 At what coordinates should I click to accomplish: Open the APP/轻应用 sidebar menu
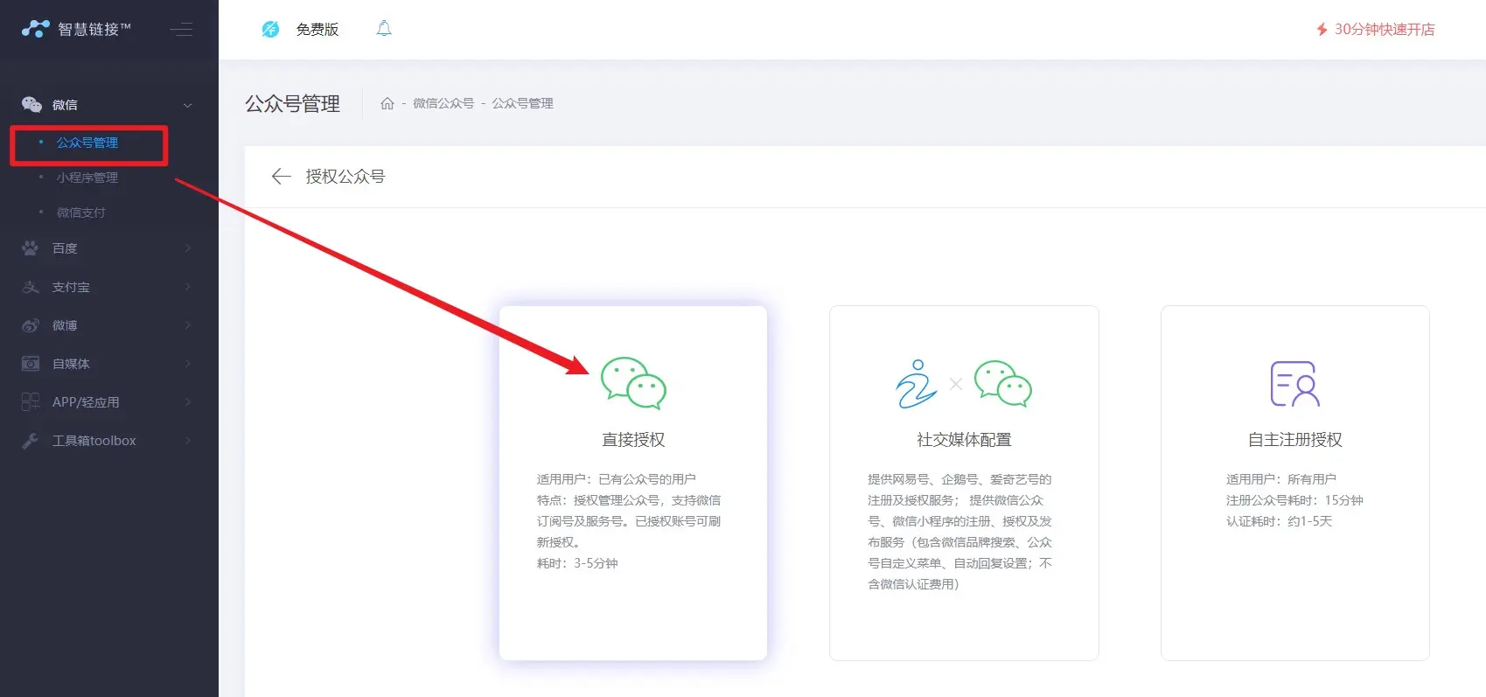coord(86,402)
